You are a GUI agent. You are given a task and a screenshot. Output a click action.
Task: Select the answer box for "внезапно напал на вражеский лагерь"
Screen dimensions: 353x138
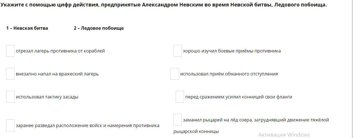click(10, 74)
